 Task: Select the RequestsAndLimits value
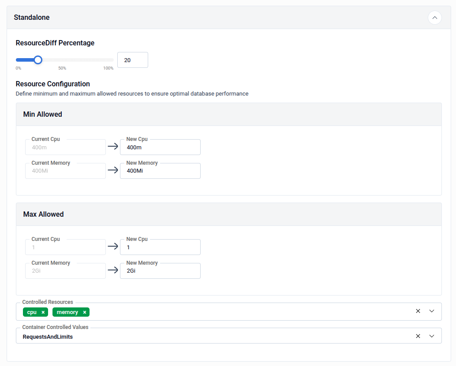[x=47, y=336]
